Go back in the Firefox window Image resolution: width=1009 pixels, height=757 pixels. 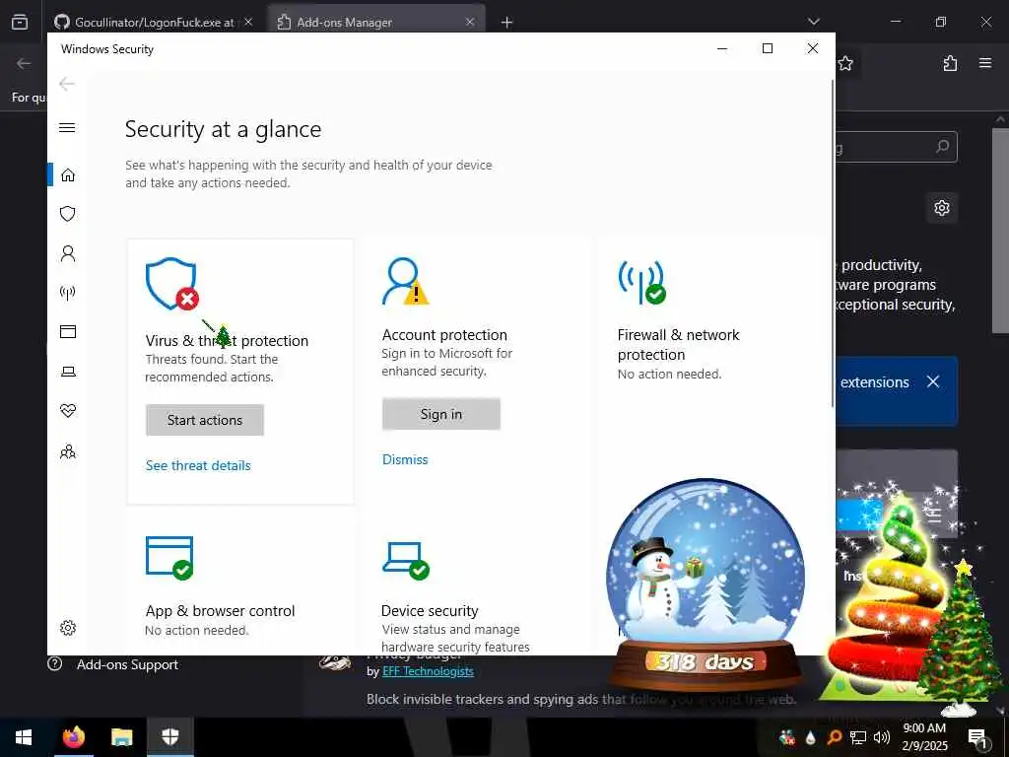pyautogui.click(x=24, y=63)
